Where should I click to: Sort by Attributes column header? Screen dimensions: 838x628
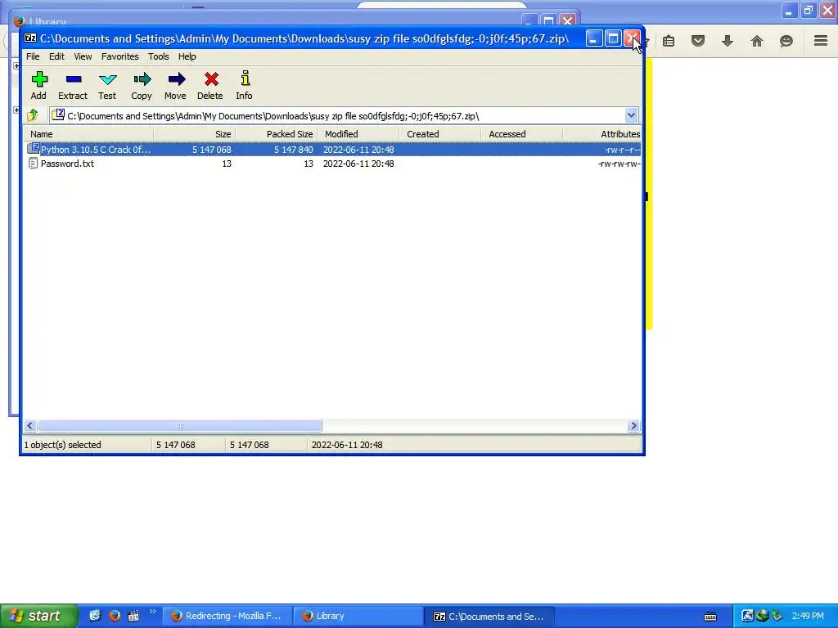pyautogui.click(x=602, y=134)
